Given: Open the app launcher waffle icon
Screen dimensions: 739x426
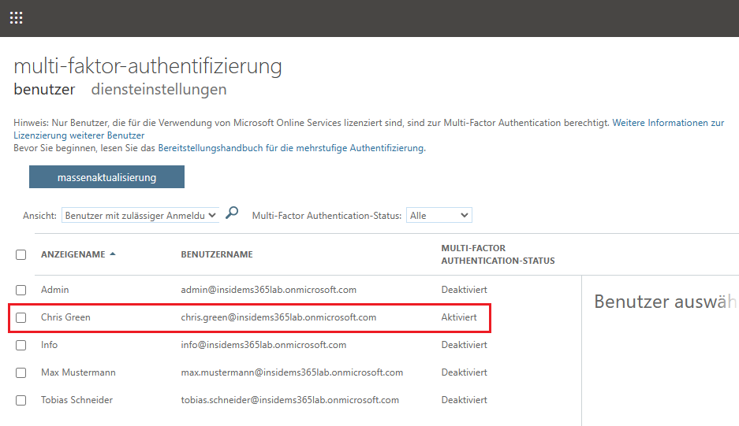Looking at the screenshot, I should coord(16,17).
